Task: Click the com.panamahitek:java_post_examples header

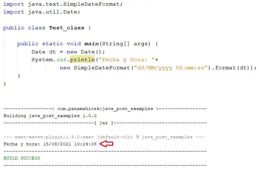Action: (105, 109)
